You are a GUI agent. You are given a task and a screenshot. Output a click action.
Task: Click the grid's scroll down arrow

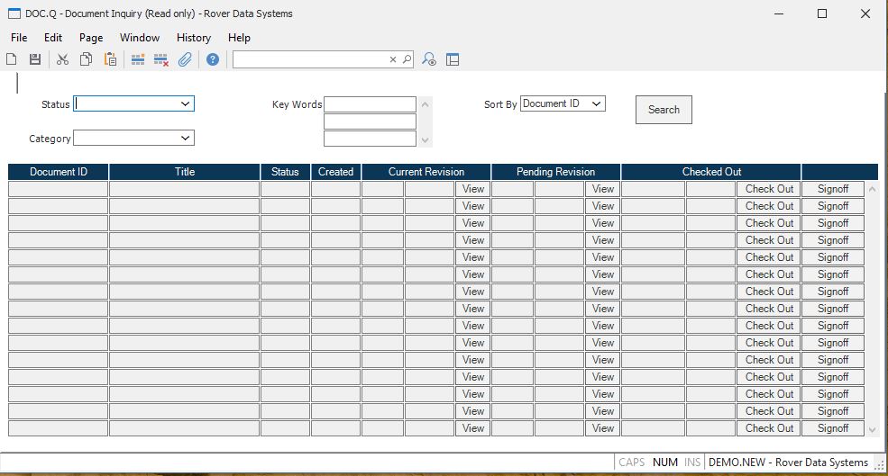(872, 430)
